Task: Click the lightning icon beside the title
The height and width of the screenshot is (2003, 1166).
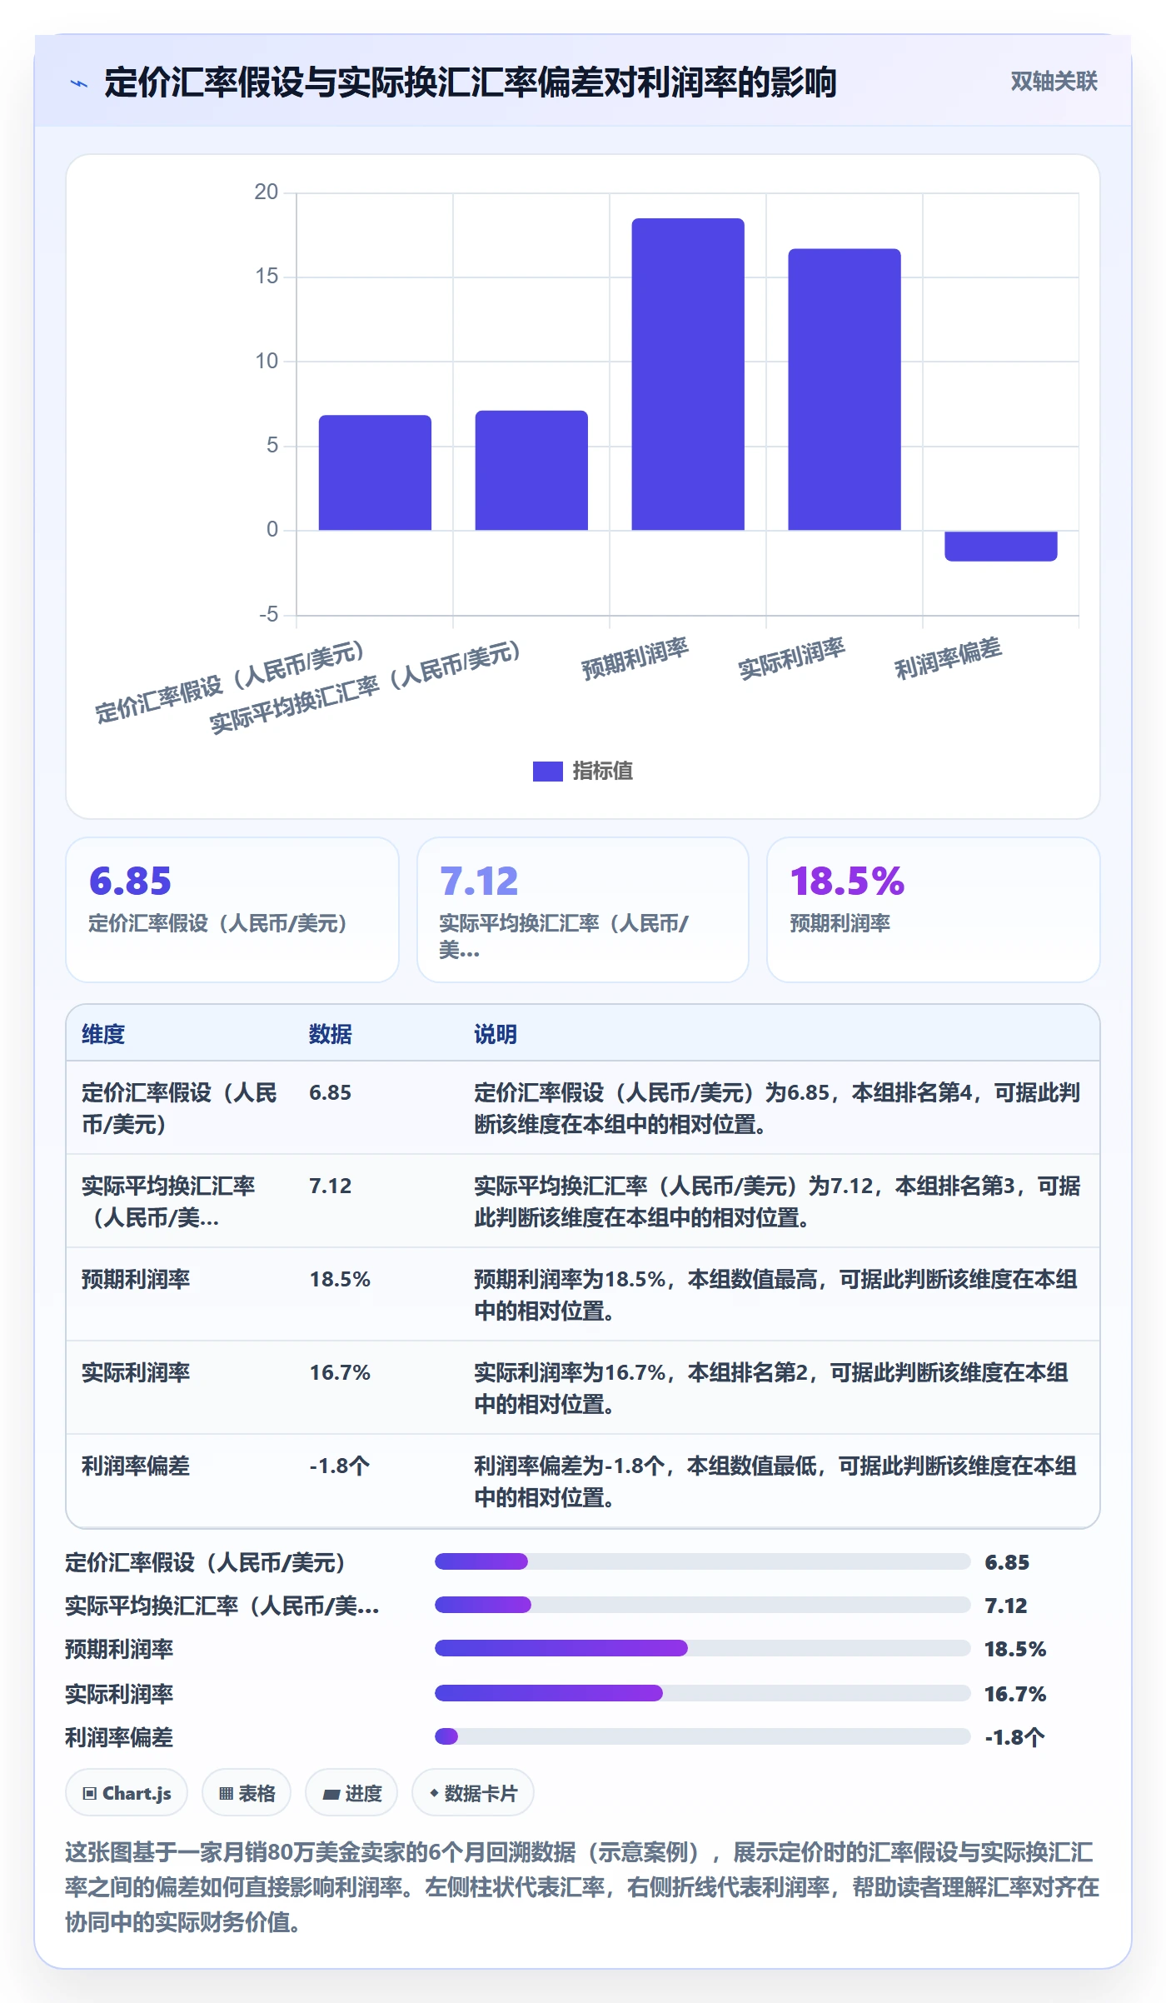Action: pyautogui.click(x=79, y=82)
